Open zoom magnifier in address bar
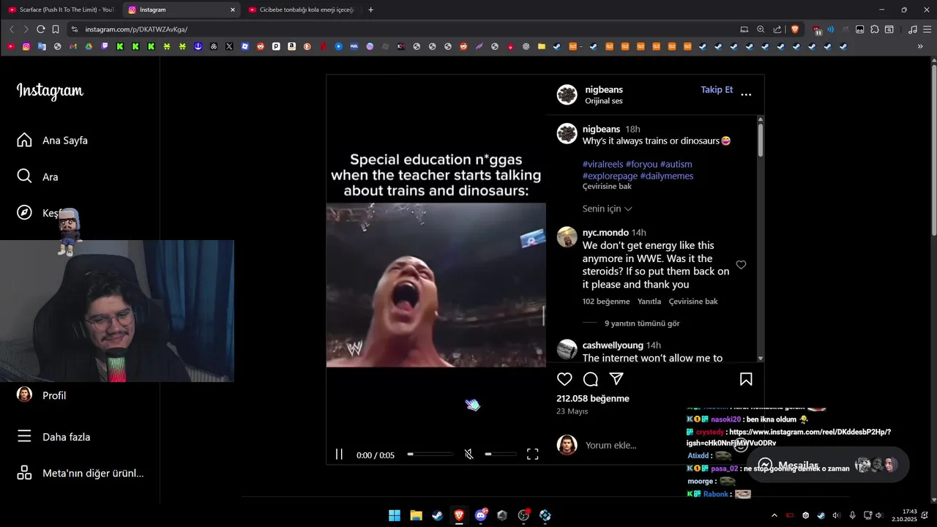937x527 pixels. (x=761, y=29)
